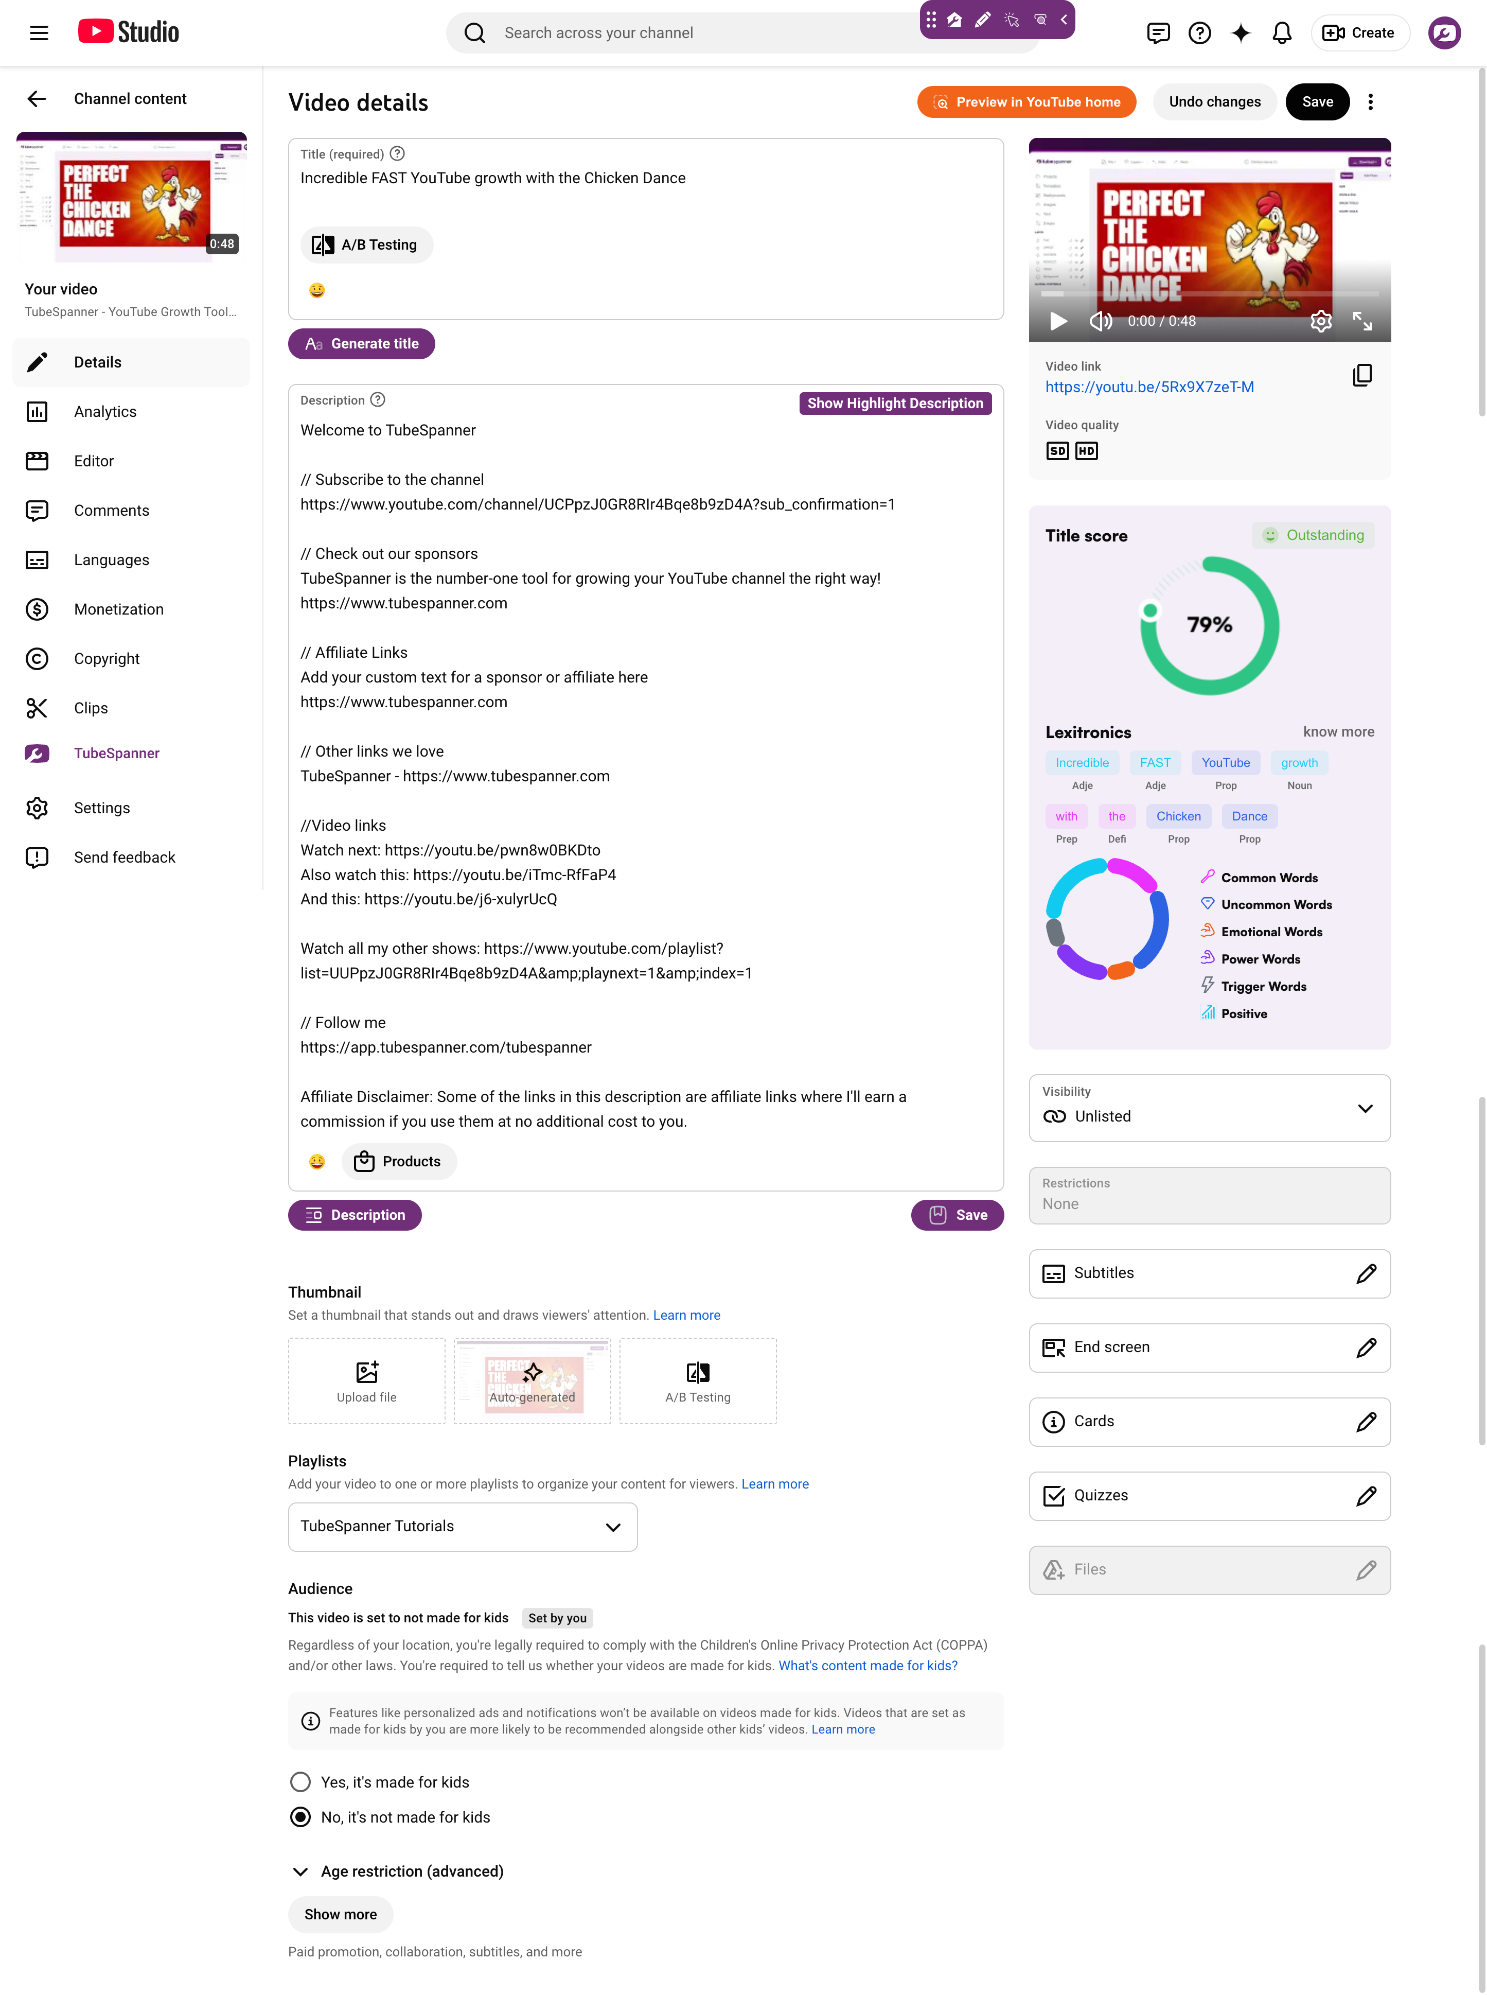Open the Create button
The height and width of the screenshot is (1995, 1487).
point(1359,33)
